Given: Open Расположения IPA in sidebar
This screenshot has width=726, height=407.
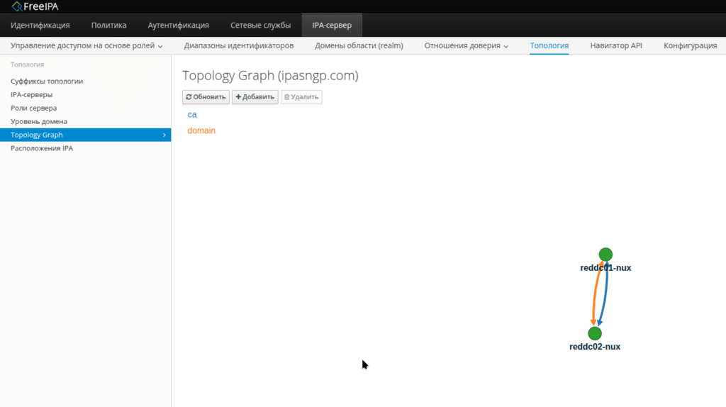Looking at the screenshot, I should coord(42,149).
